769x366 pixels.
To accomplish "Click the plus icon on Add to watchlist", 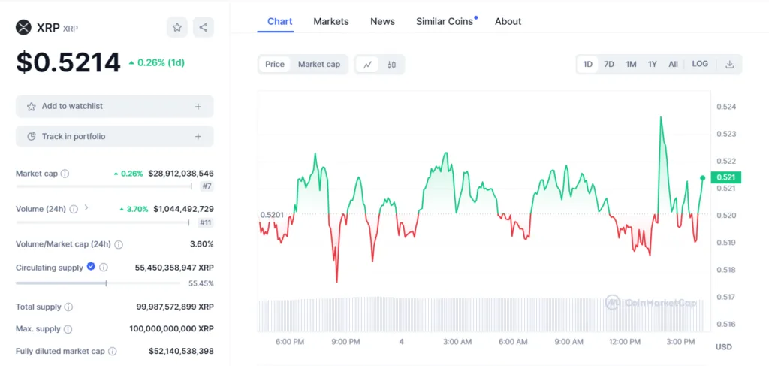I will pos(198,107).
